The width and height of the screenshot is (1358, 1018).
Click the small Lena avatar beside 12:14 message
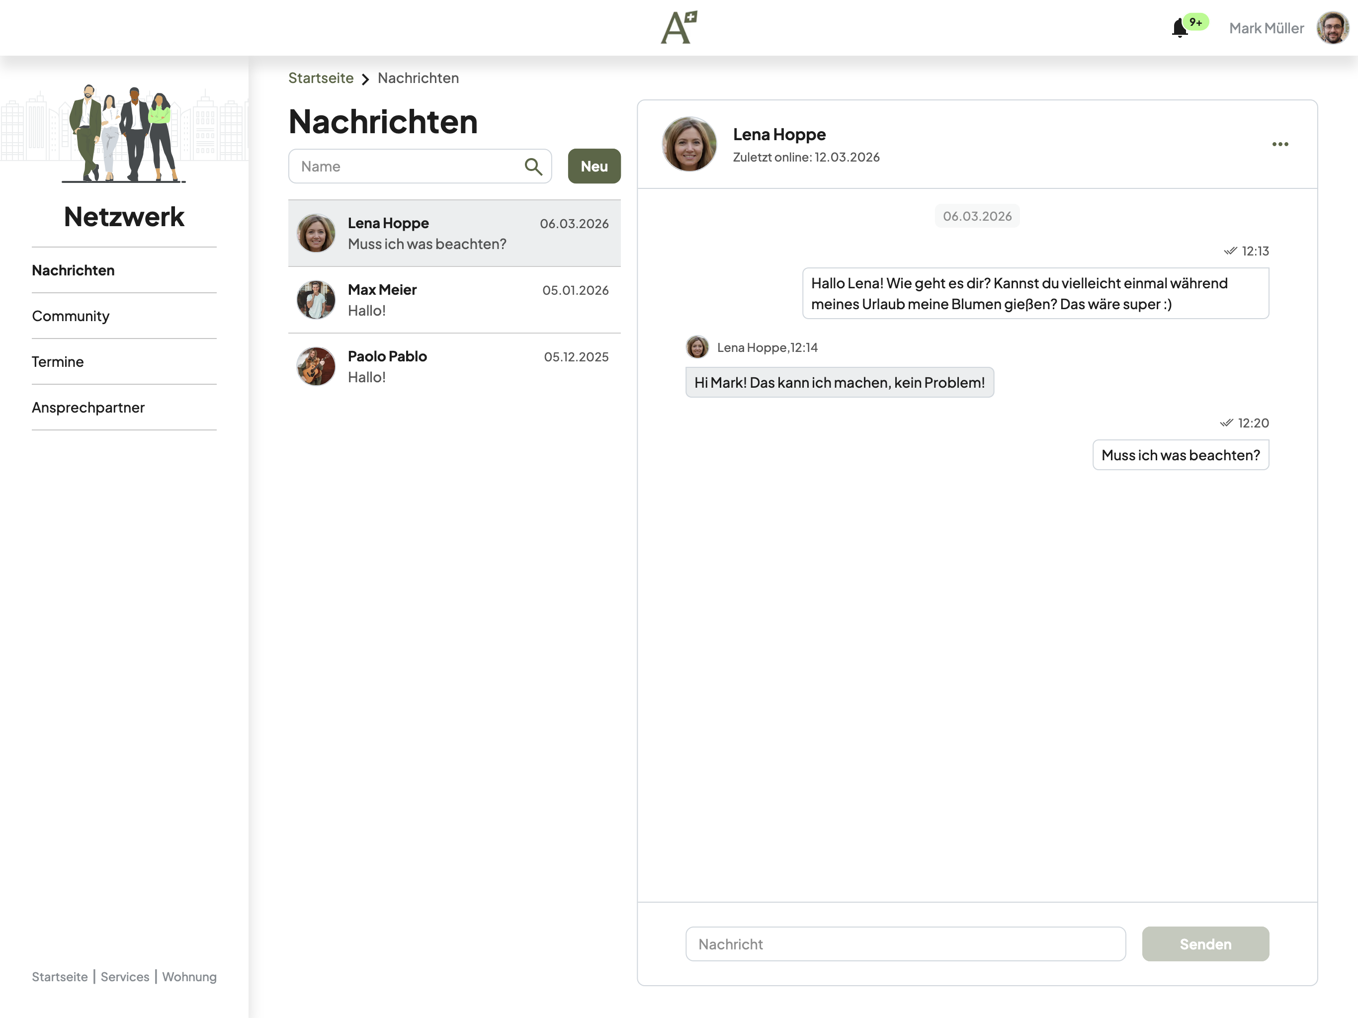tap(697, 347)
